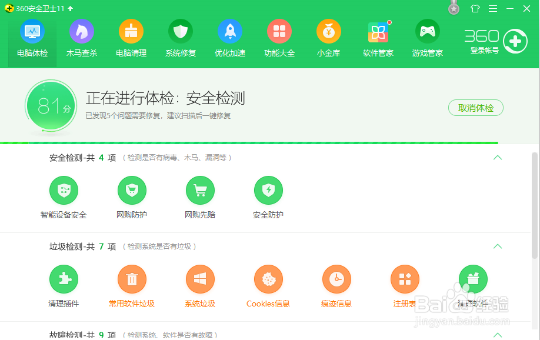
Task: Click 网购先赔 shopping cart icon
Action: [200, 190]
